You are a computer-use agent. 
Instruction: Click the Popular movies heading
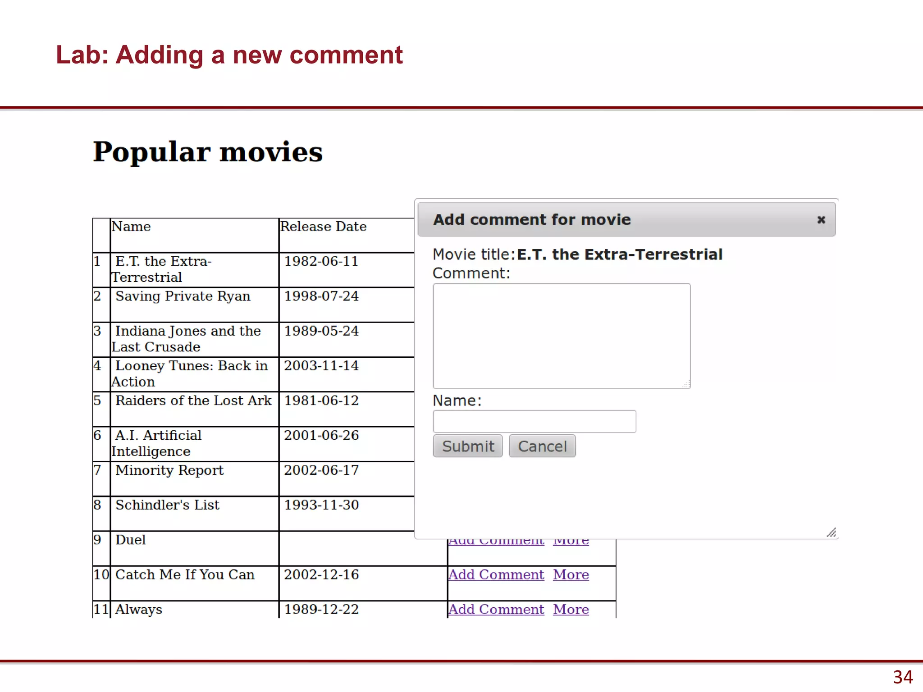[x=208, y=152]
